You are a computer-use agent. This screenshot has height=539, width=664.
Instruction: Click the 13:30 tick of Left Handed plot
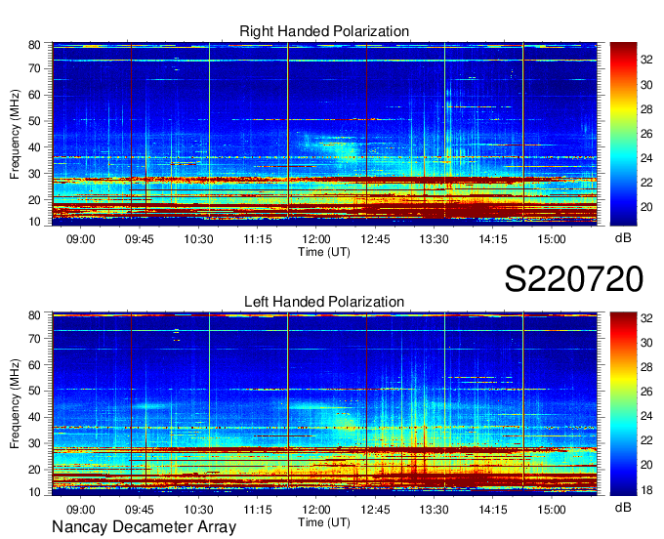435,510
